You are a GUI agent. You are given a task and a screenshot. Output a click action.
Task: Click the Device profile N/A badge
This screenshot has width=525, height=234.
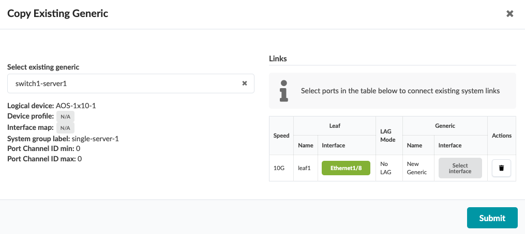coord(65,116)
